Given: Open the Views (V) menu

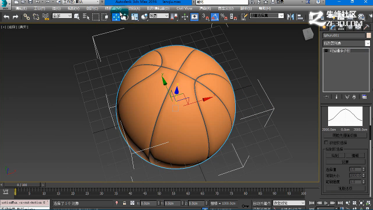Looking at the screenshot, I should click(x=74, y=9).
